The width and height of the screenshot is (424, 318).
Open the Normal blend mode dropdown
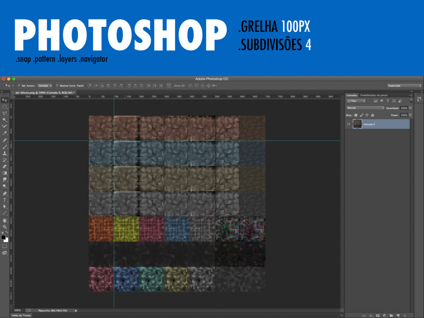point(365,108)
